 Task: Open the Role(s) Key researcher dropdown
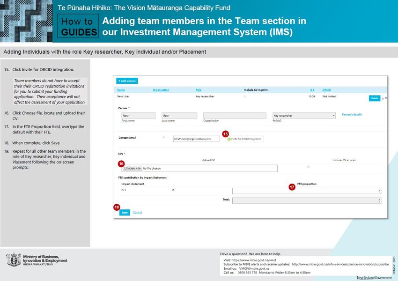(304, 116)
